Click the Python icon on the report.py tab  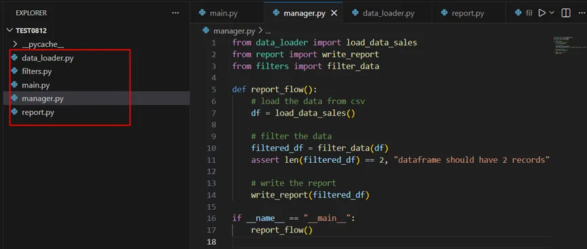[444, 13]
